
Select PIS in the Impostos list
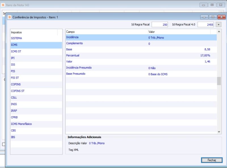[36, 71]
